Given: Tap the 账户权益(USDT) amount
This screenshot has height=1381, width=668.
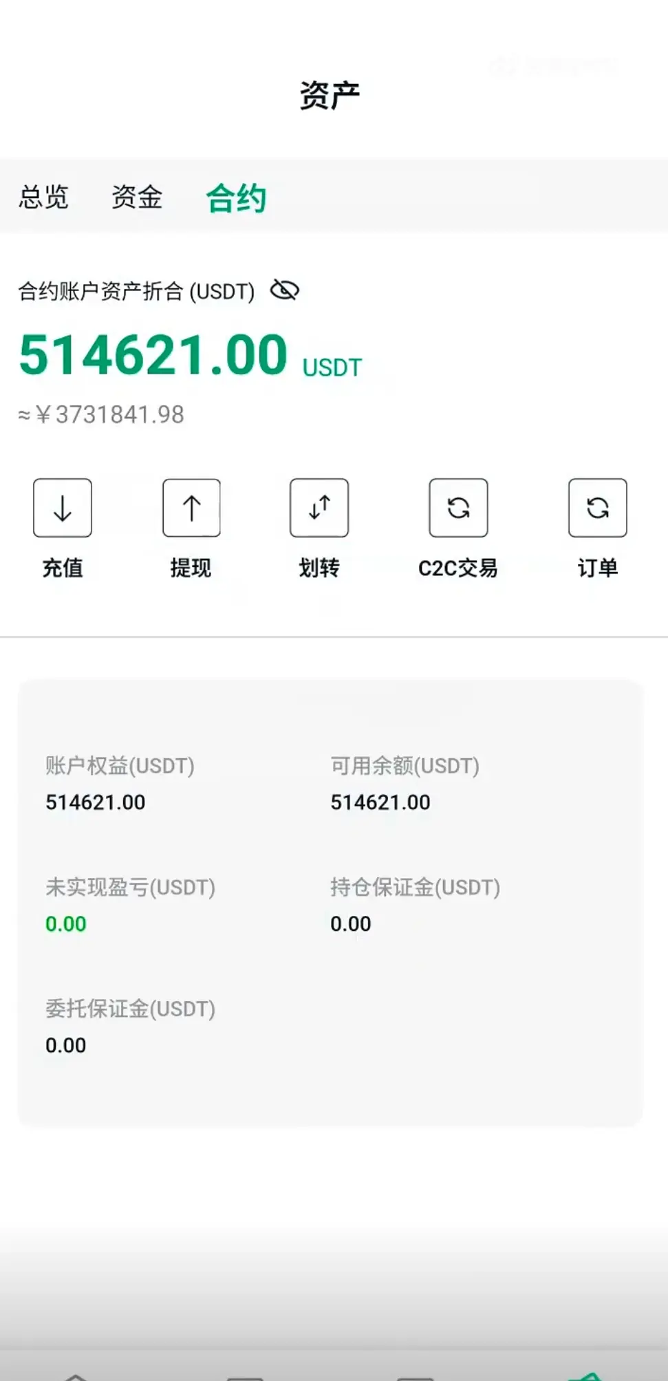Looking at the screenshot, I should (x=96, y=802).
